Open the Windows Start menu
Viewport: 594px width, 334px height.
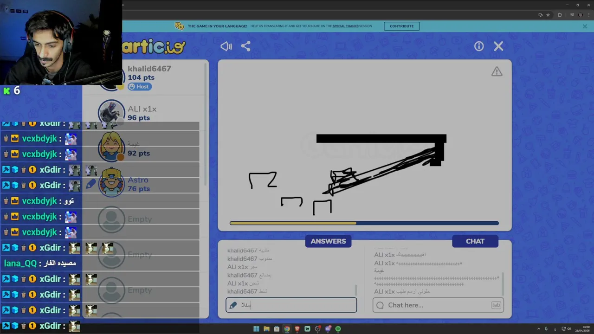[x=256, y=329]
